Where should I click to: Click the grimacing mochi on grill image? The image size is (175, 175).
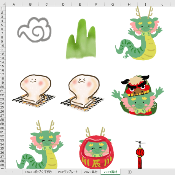click(x=83, y=93)
